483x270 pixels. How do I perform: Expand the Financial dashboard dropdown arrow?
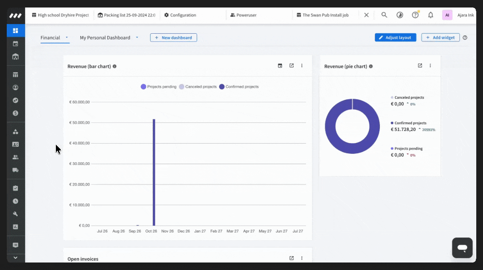coord(67,37)
